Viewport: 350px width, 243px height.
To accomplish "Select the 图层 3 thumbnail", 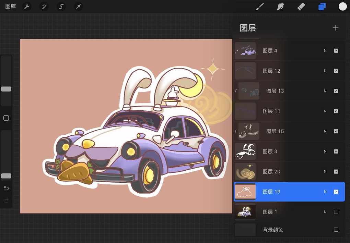I will click(x=245, y=151).
